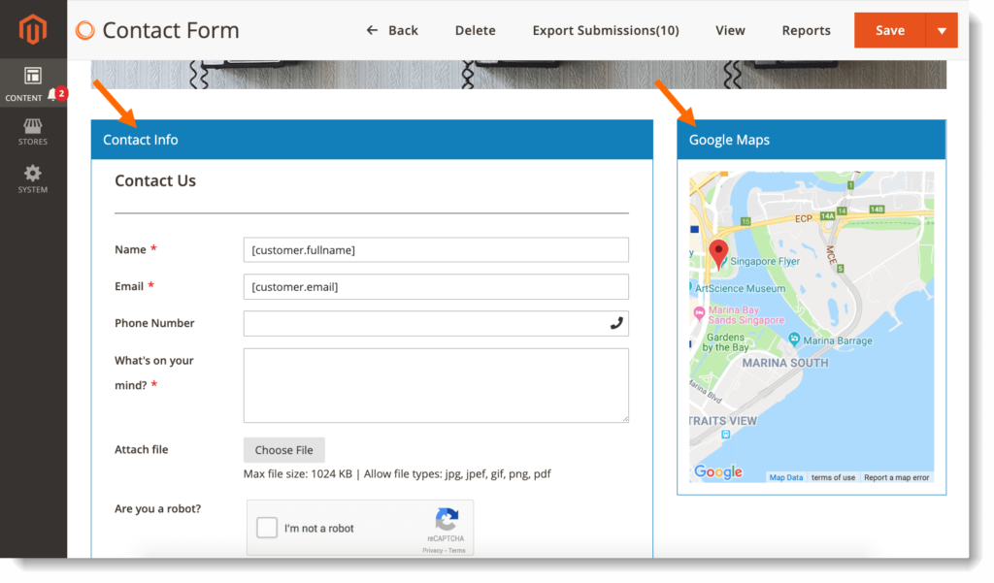Open the Map Data link
Viewport: 994px width, 583px height.
tap(786, 478)
